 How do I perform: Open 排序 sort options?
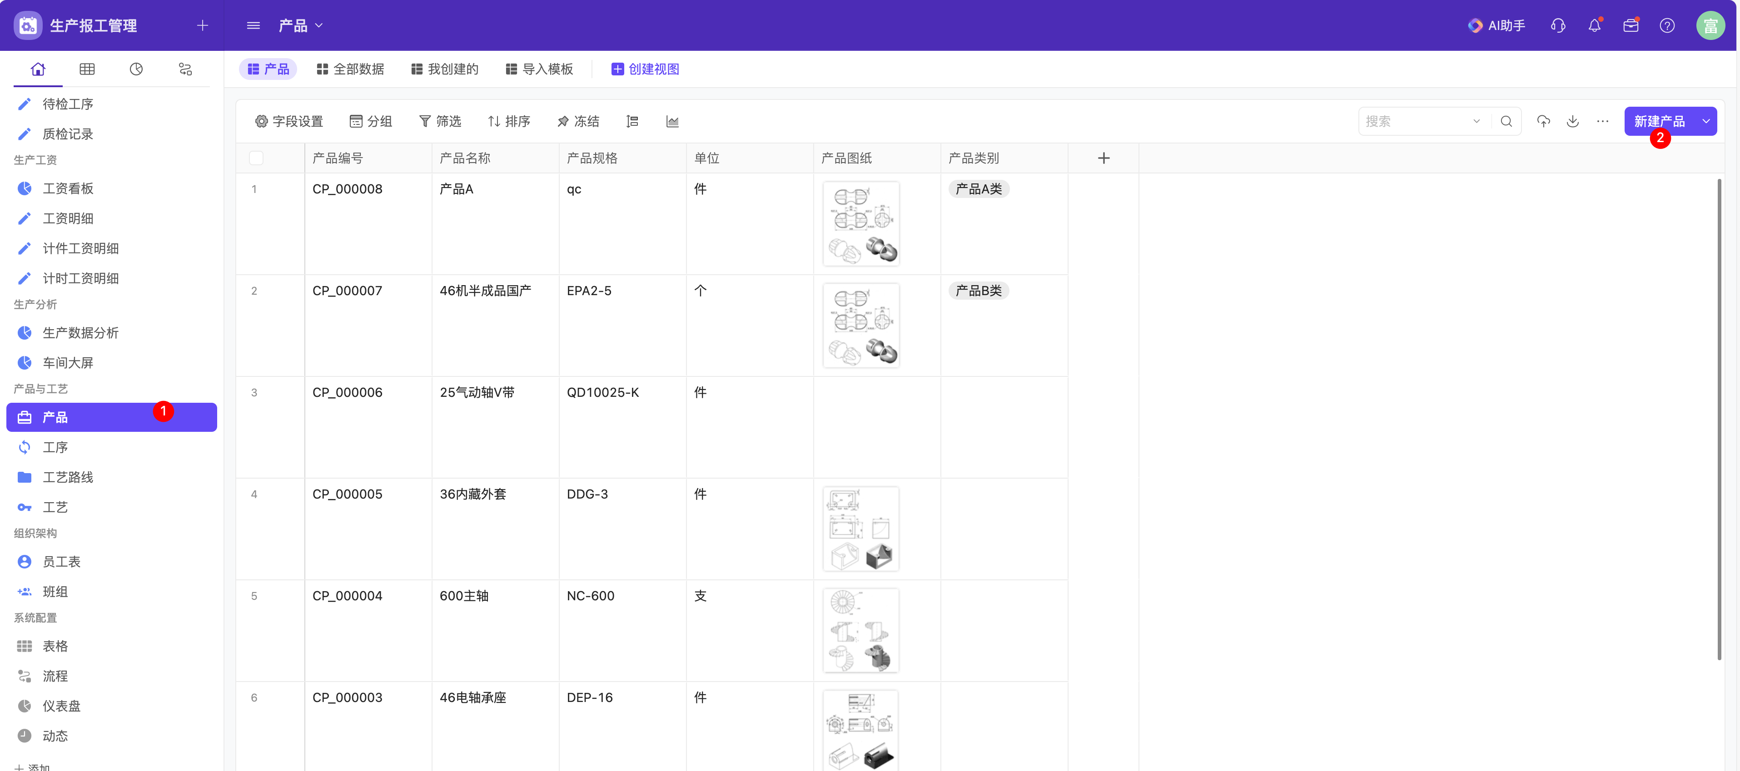click(x=509, y=122)
